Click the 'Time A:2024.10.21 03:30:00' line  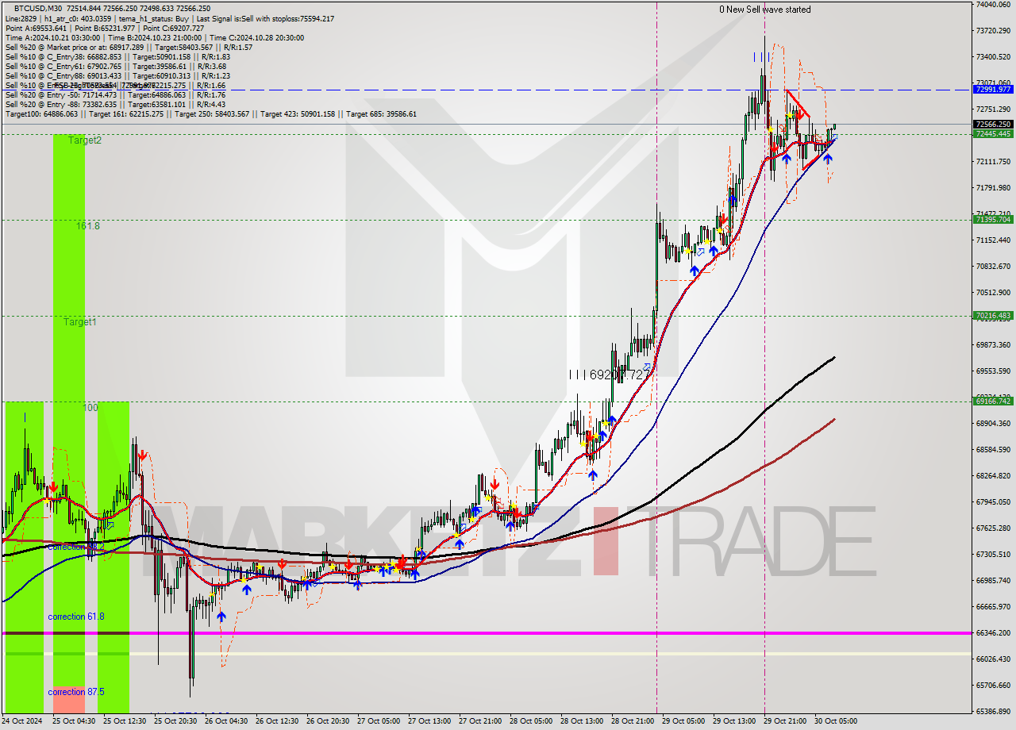tap(154, 38)
